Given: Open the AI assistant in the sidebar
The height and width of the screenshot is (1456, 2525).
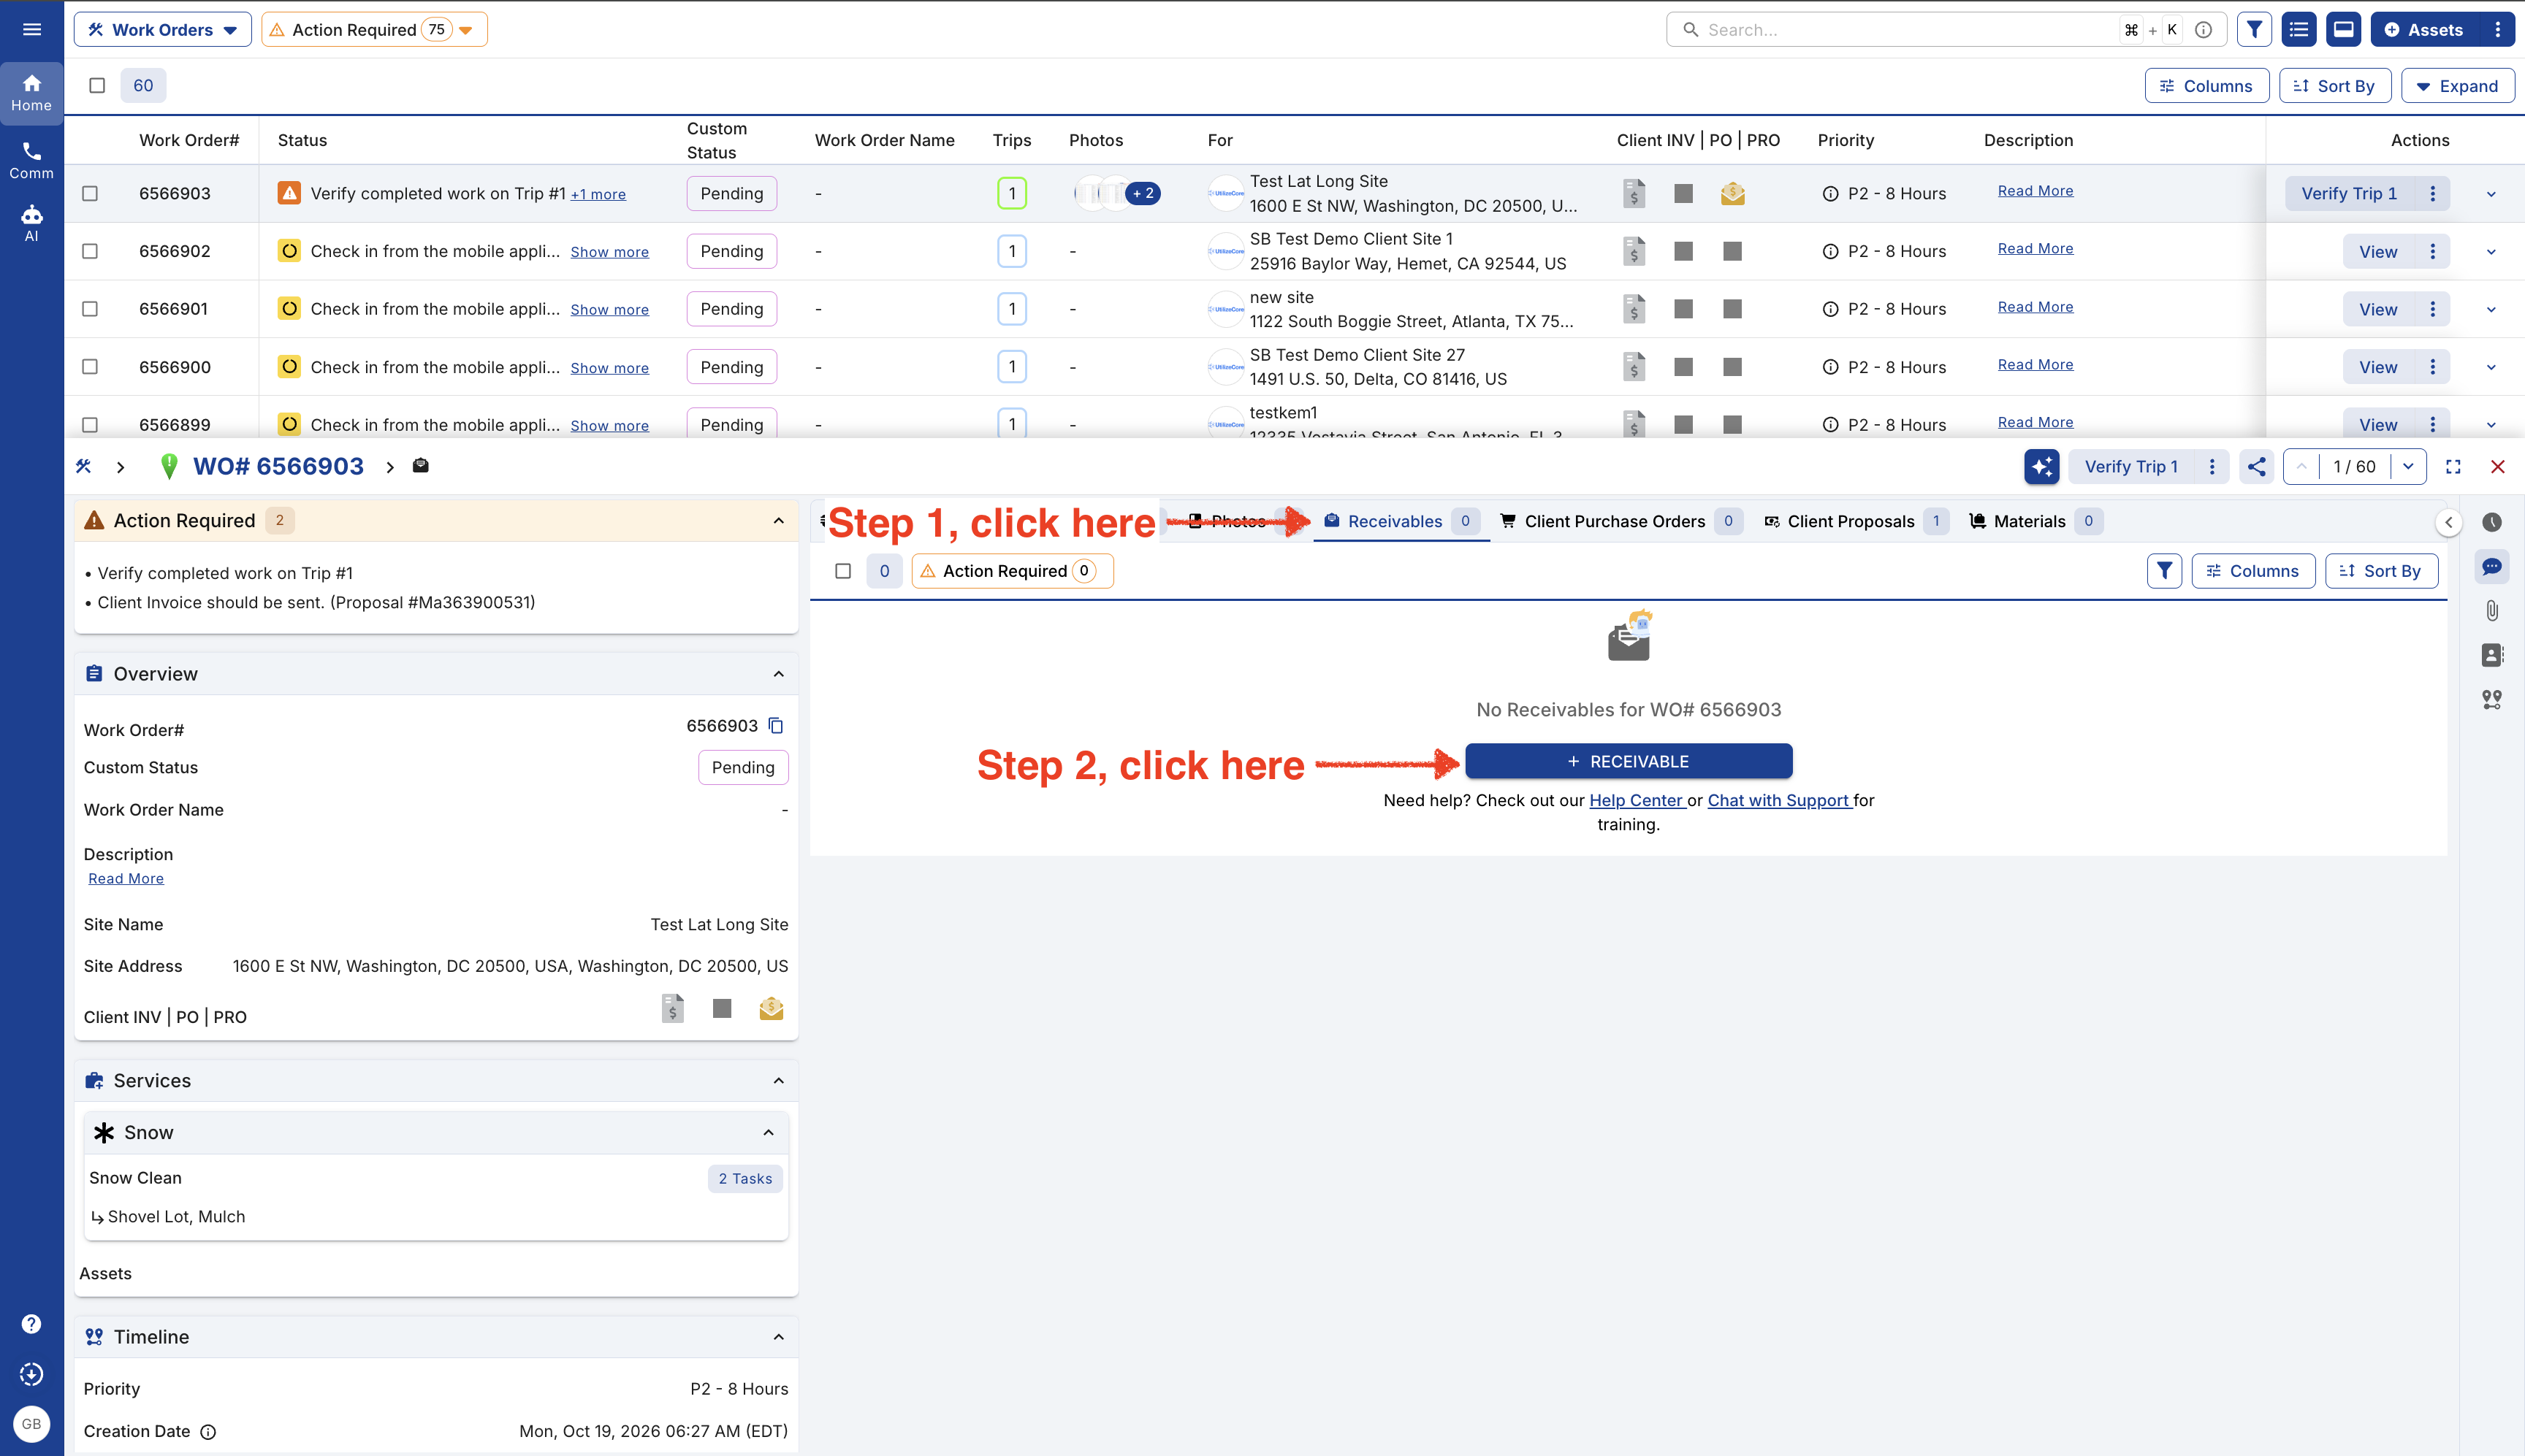Looking at the screenshot, I should [x=31, y=223].
